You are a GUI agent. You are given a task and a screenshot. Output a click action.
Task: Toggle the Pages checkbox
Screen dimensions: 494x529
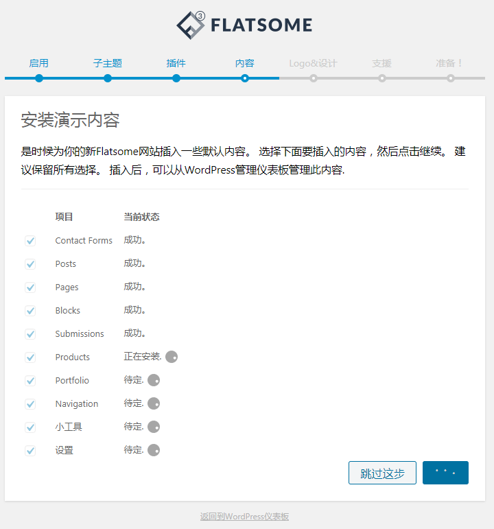30,287
